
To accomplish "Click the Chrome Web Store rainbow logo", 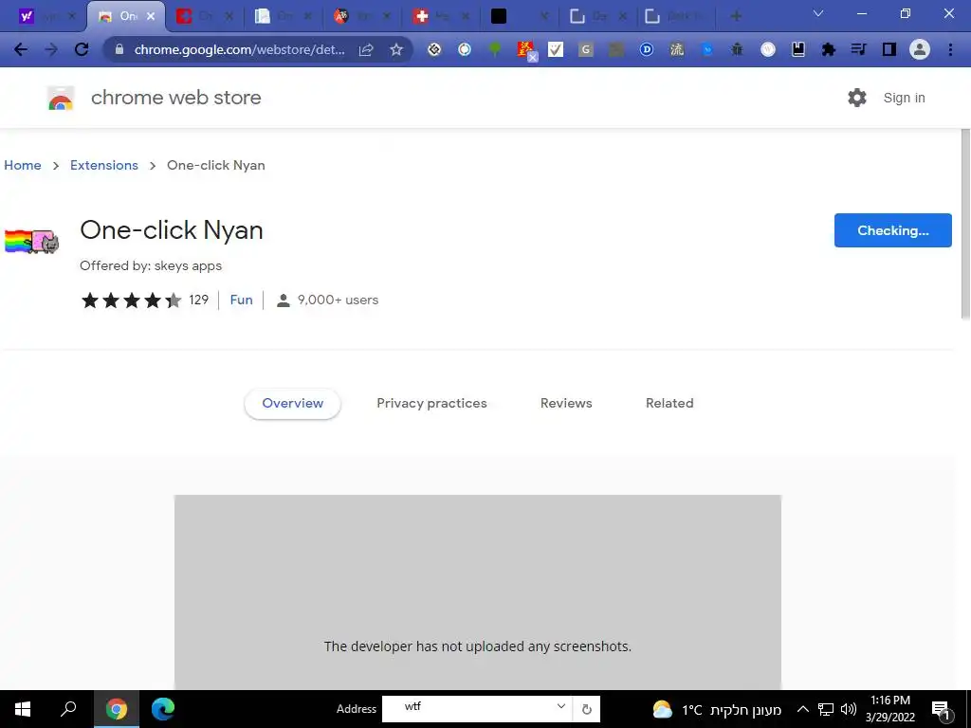I will (x=61, y=98).
